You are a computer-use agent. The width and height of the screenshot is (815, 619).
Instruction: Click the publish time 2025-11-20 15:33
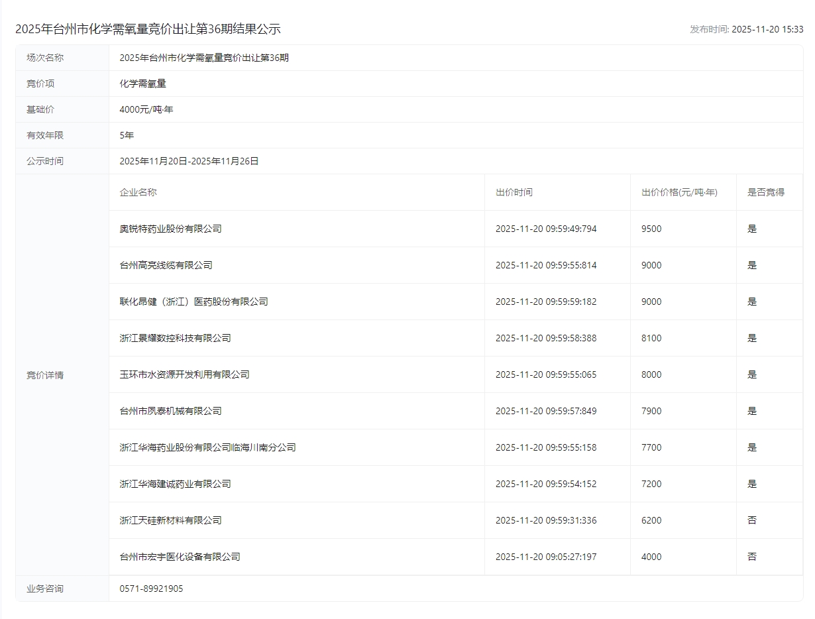pyautogui.click(x=767, y=29)
